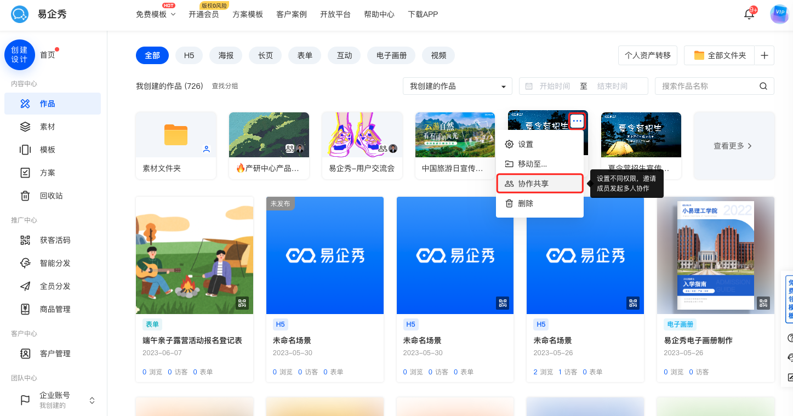This screenshot has width=793, height=416.
Task: Open 作品 in the sidebar
Action: [x=53, y=104]
